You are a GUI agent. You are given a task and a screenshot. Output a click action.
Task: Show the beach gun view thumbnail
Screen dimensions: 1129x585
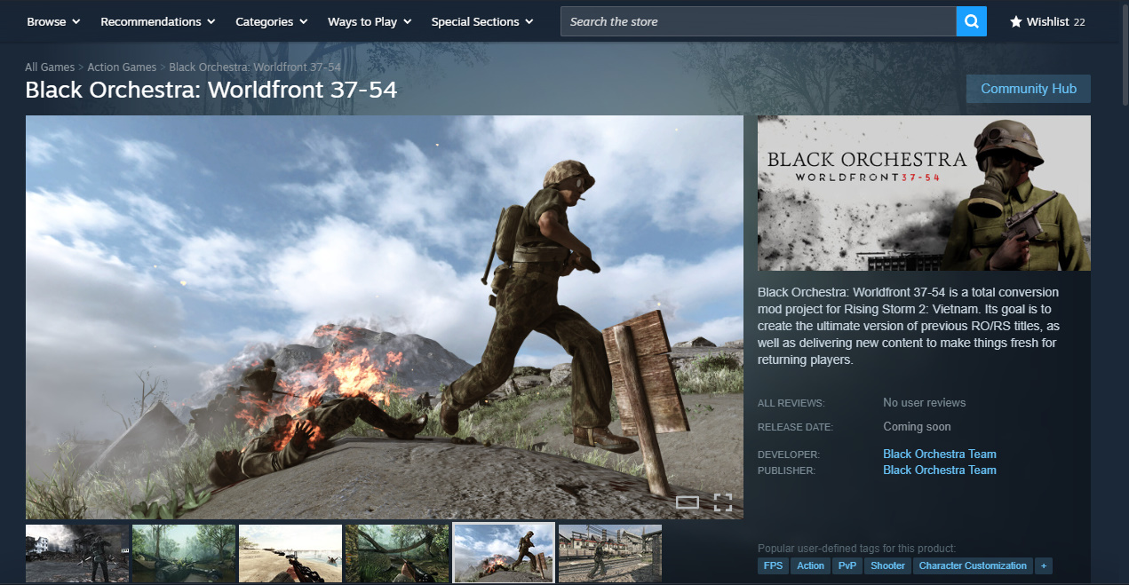[290, 553]
